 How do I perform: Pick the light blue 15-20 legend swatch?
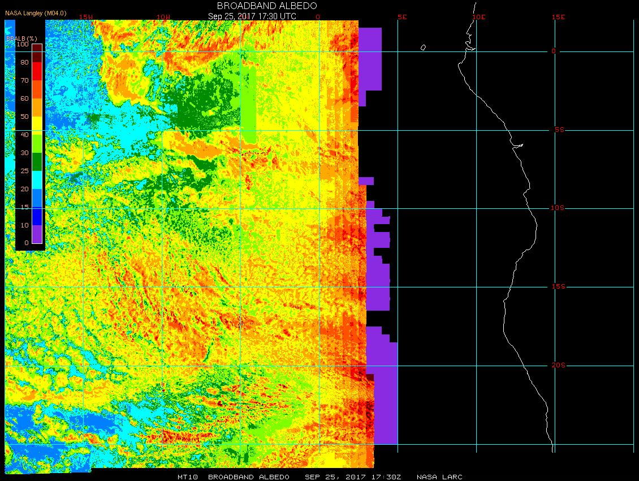37,198
